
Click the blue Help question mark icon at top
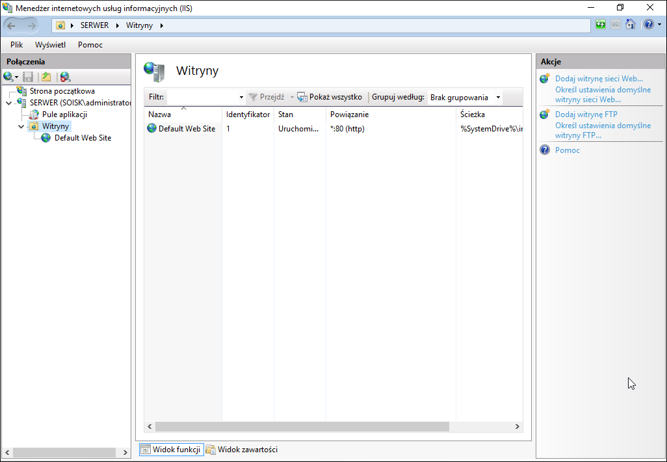click(648, 24)
